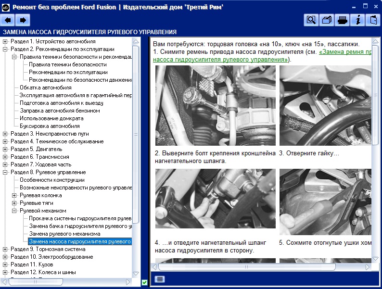
Task: Click photo for step 4 hose moved aside
Action: [x=216, y=199]
